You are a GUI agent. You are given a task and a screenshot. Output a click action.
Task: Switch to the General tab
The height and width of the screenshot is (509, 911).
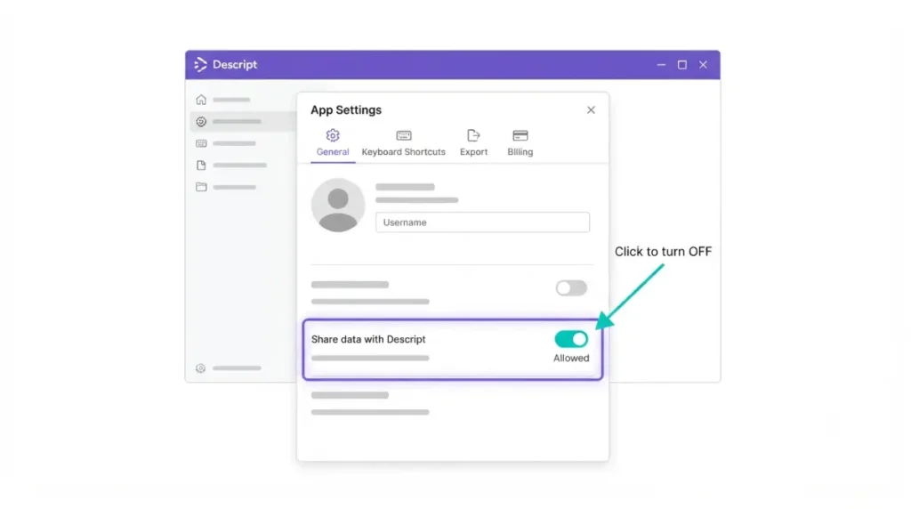(x=333, y=143)
